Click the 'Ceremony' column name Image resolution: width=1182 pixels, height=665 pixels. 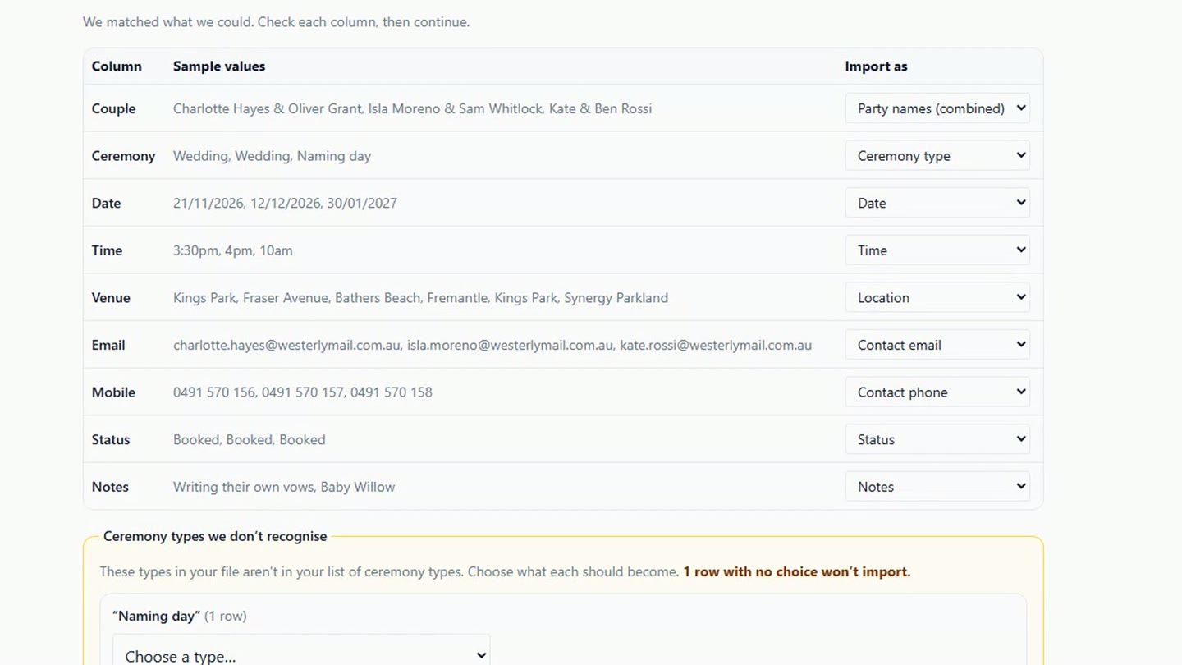123,156
